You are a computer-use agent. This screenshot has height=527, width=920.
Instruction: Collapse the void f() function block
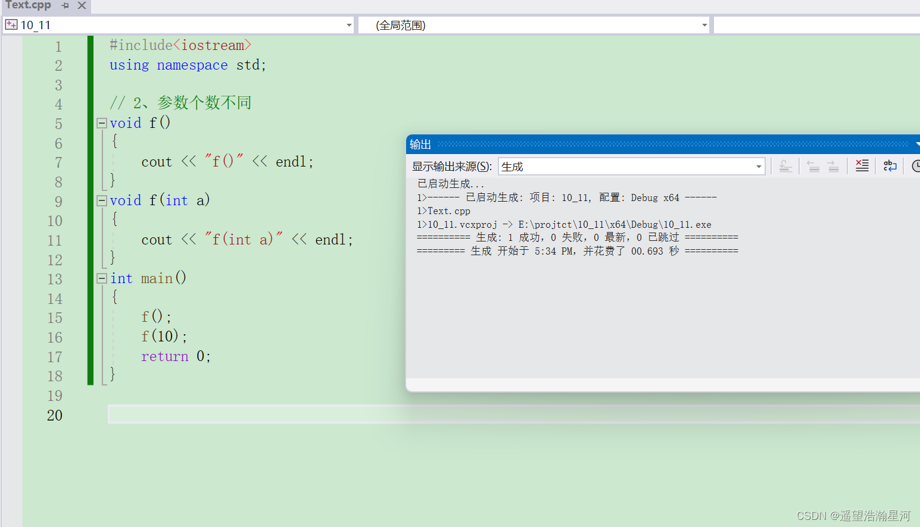tap(102, 123)
